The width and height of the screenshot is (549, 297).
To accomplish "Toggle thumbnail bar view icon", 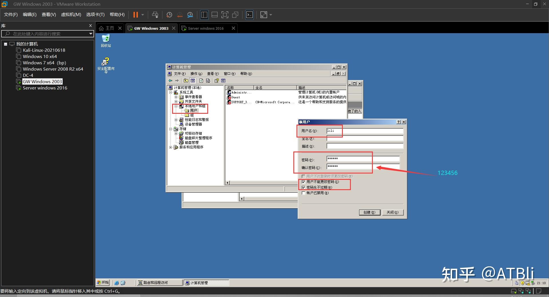I will click(214, 15).
